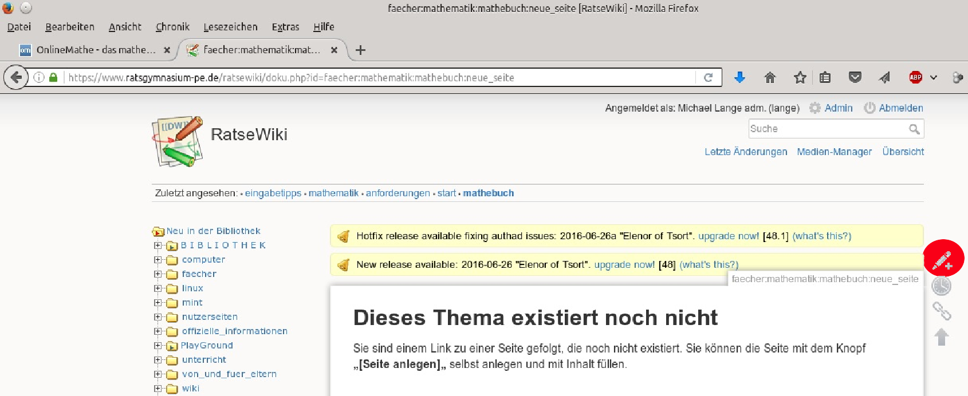Open the Lesezeichen menu
Viewport: 968px width, 396px height.
pos(230,27)
